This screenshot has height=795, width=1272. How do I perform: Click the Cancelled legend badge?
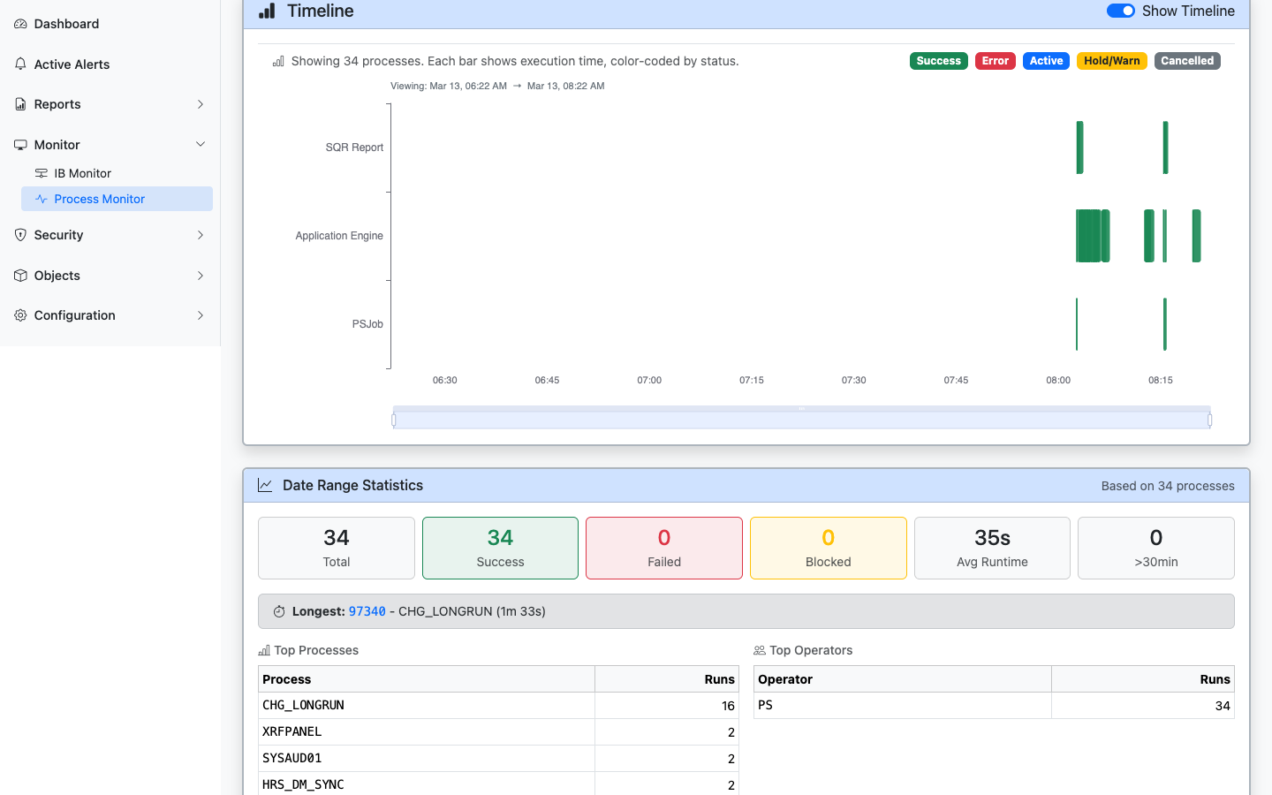point(1187,61)
